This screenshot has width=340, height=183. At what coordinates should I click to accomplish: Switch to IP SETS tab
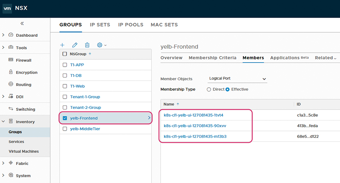coord(100,25)
